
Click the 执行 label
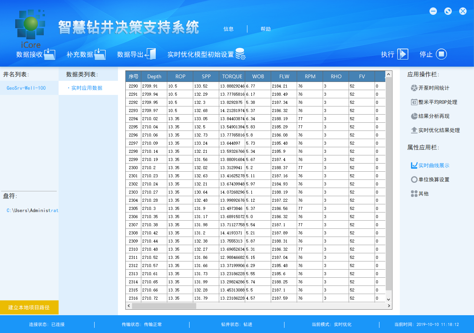pos(388,55)
